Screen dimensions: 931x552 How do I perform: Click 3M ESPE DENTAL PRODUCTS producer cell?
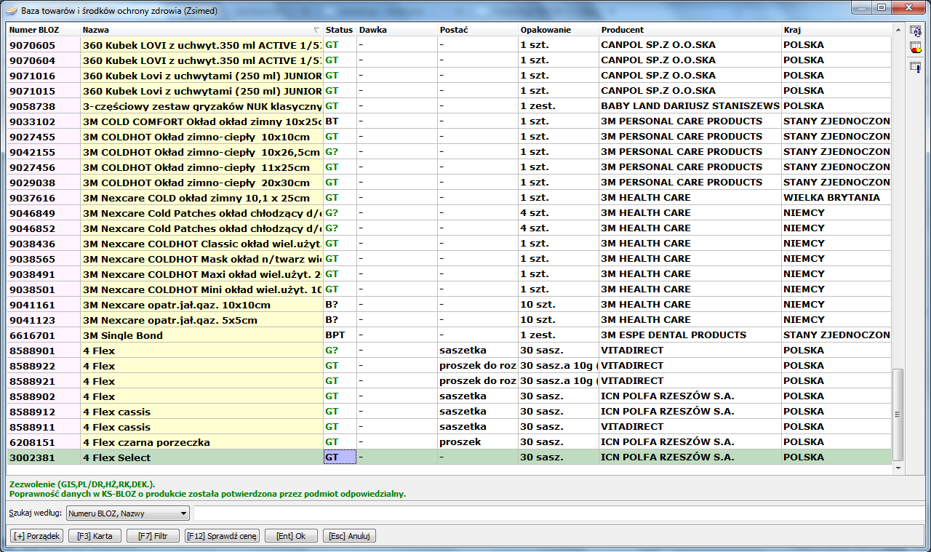click(690, 335)
